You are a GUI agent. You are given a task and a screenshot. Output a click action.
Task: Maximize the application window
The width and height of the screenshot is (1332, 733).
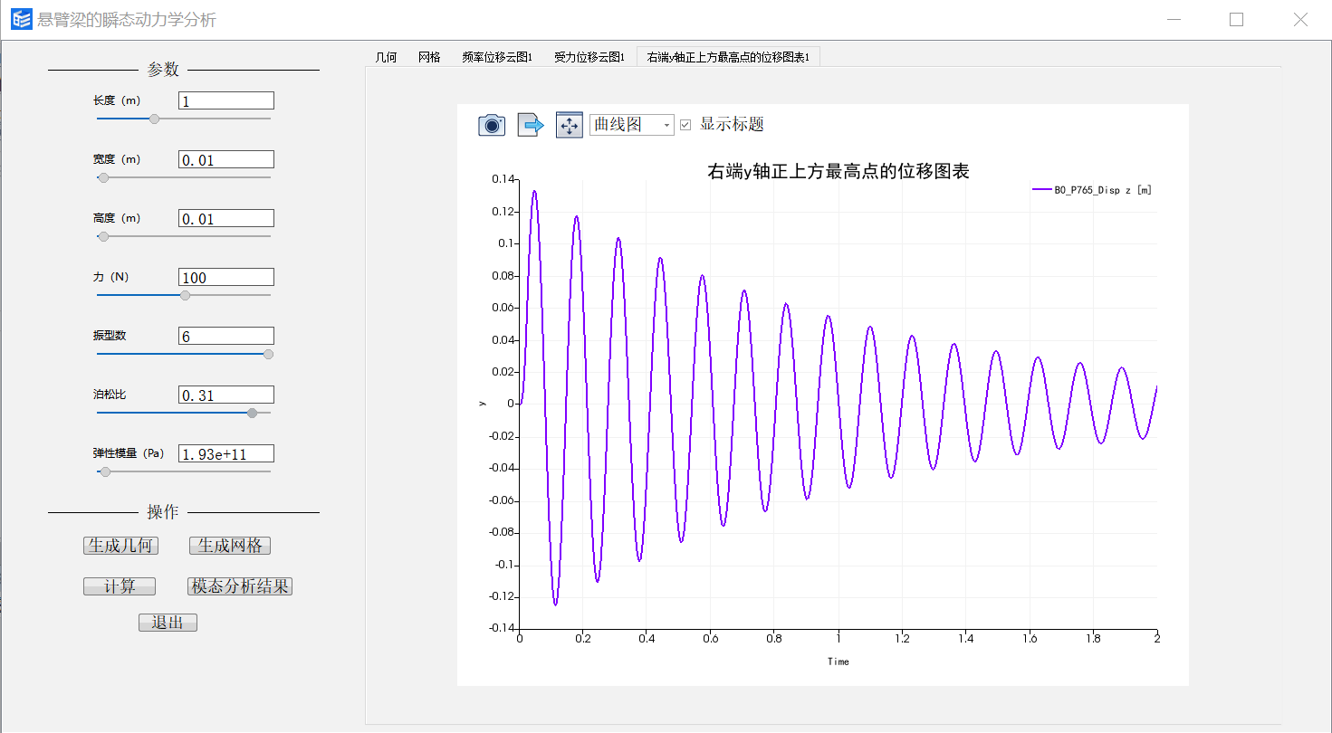1236,20
